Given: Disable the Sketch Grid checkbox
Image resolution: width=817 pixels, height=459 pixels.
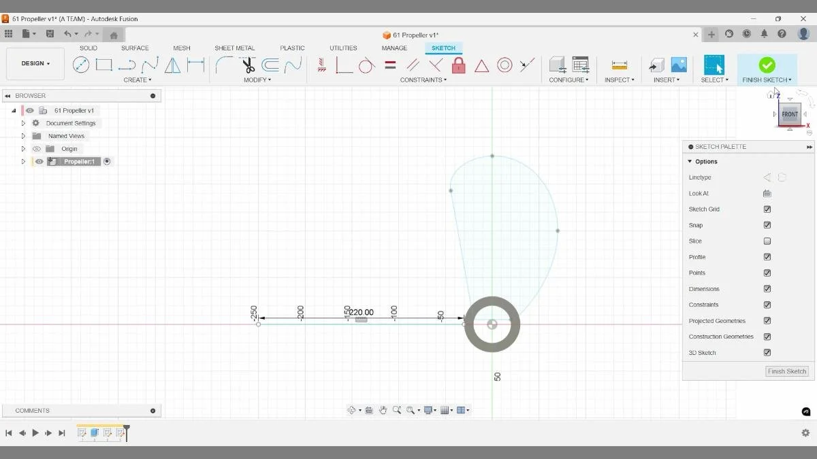Looking at the screenshot, I should click(767, 209).
